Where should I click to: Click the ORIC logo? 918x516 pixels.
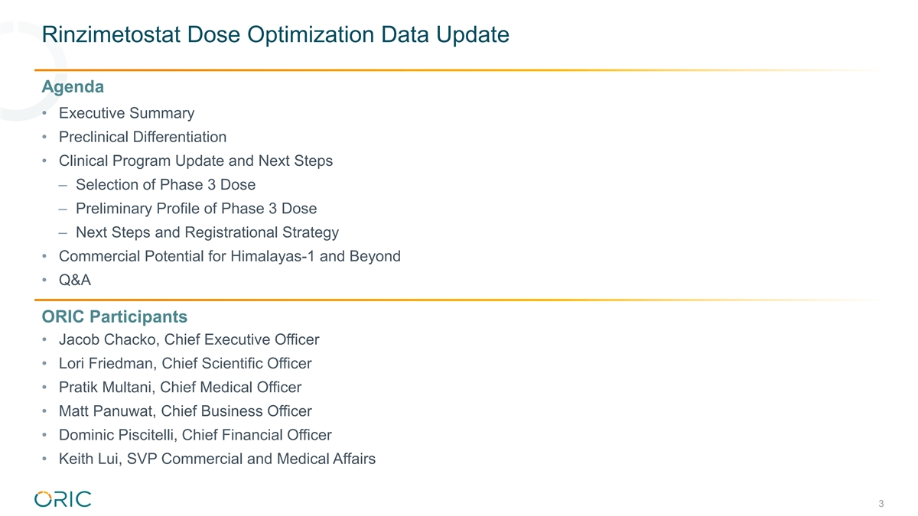tap(63, 498)
